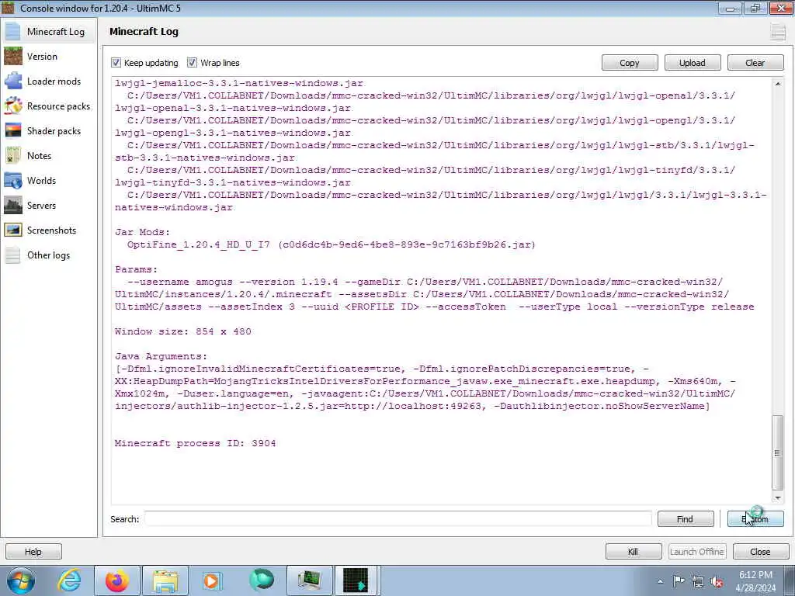Open the Shader packs icon
The width and height of the screenshot is (795, 596).
click(12, 130)
